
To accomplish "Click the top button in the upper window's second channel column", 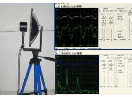I will 111,17.
